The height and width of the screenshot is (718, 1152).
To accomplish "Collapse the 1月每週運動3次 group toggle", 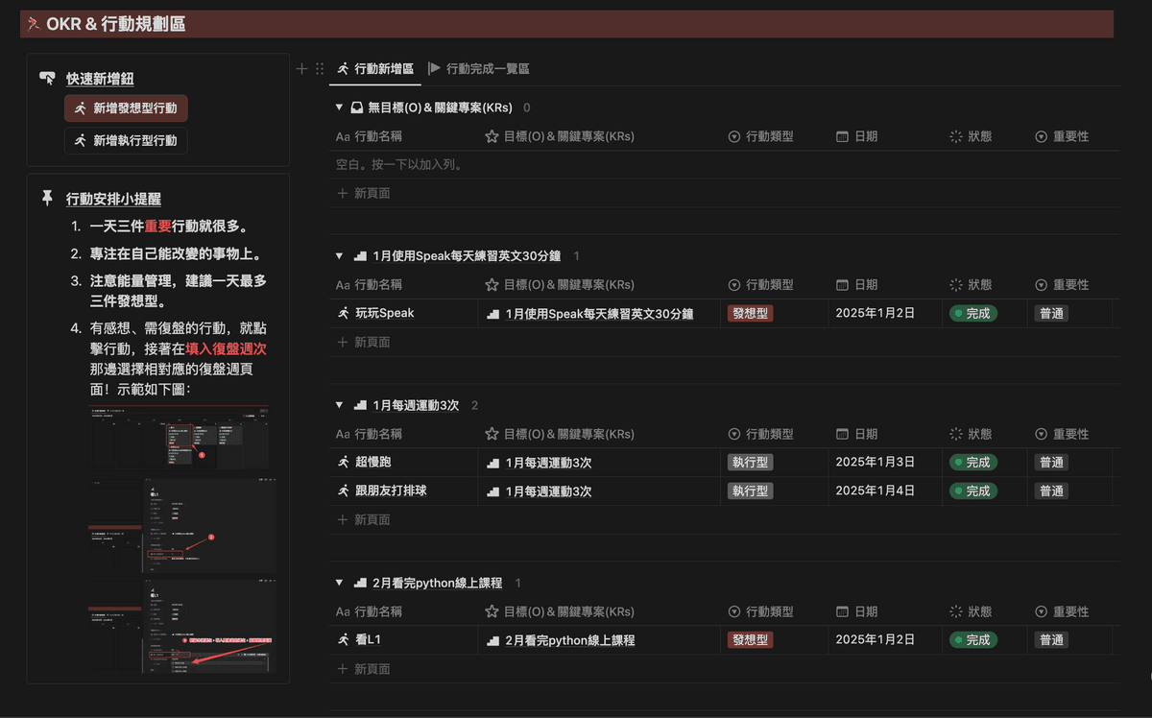I will pyautogui.click(x=339, y=406).
